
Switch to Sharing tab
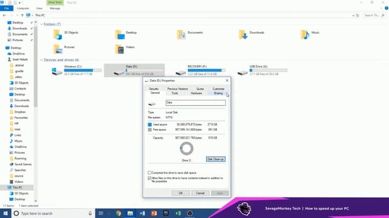pyautogui.click(x=218, y=93)
